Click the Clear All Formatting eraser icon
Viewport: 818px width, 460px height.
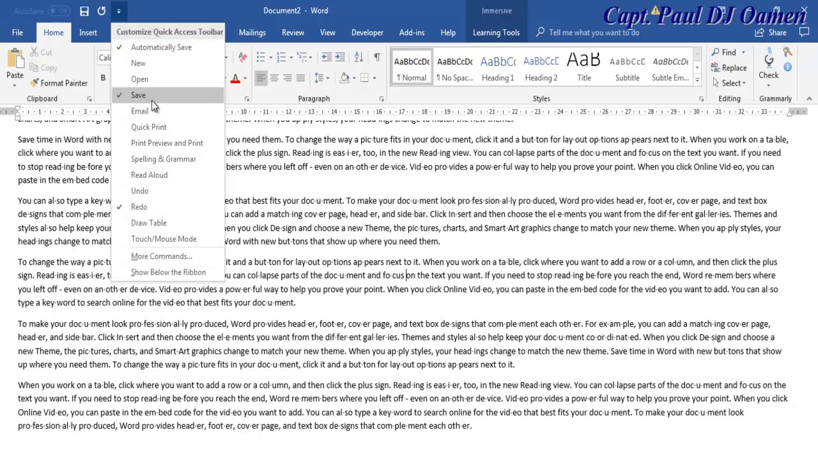(x=242, y=57)
